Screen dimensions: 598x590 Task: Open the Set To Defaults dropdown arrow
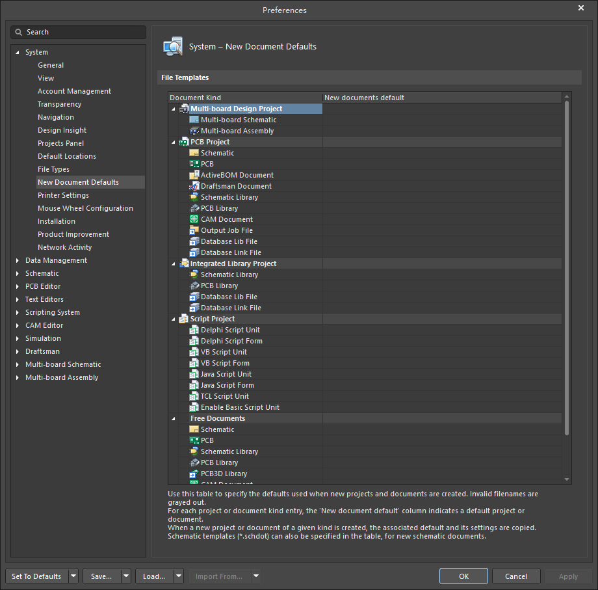73,576
